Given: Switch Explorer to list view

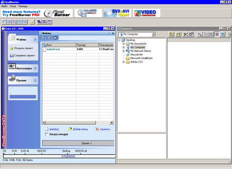Looking at the screenshot, I should [x=211, y=34].
